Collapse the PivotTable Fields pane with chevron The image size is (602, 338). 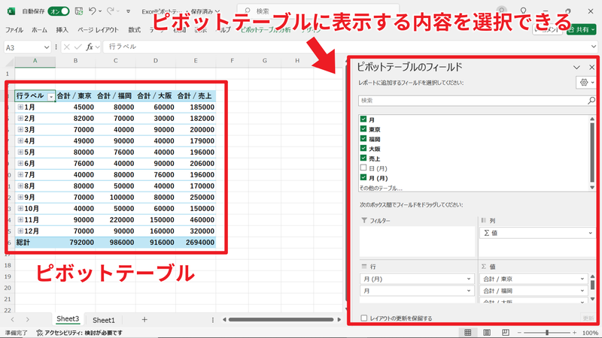[576, 68]
